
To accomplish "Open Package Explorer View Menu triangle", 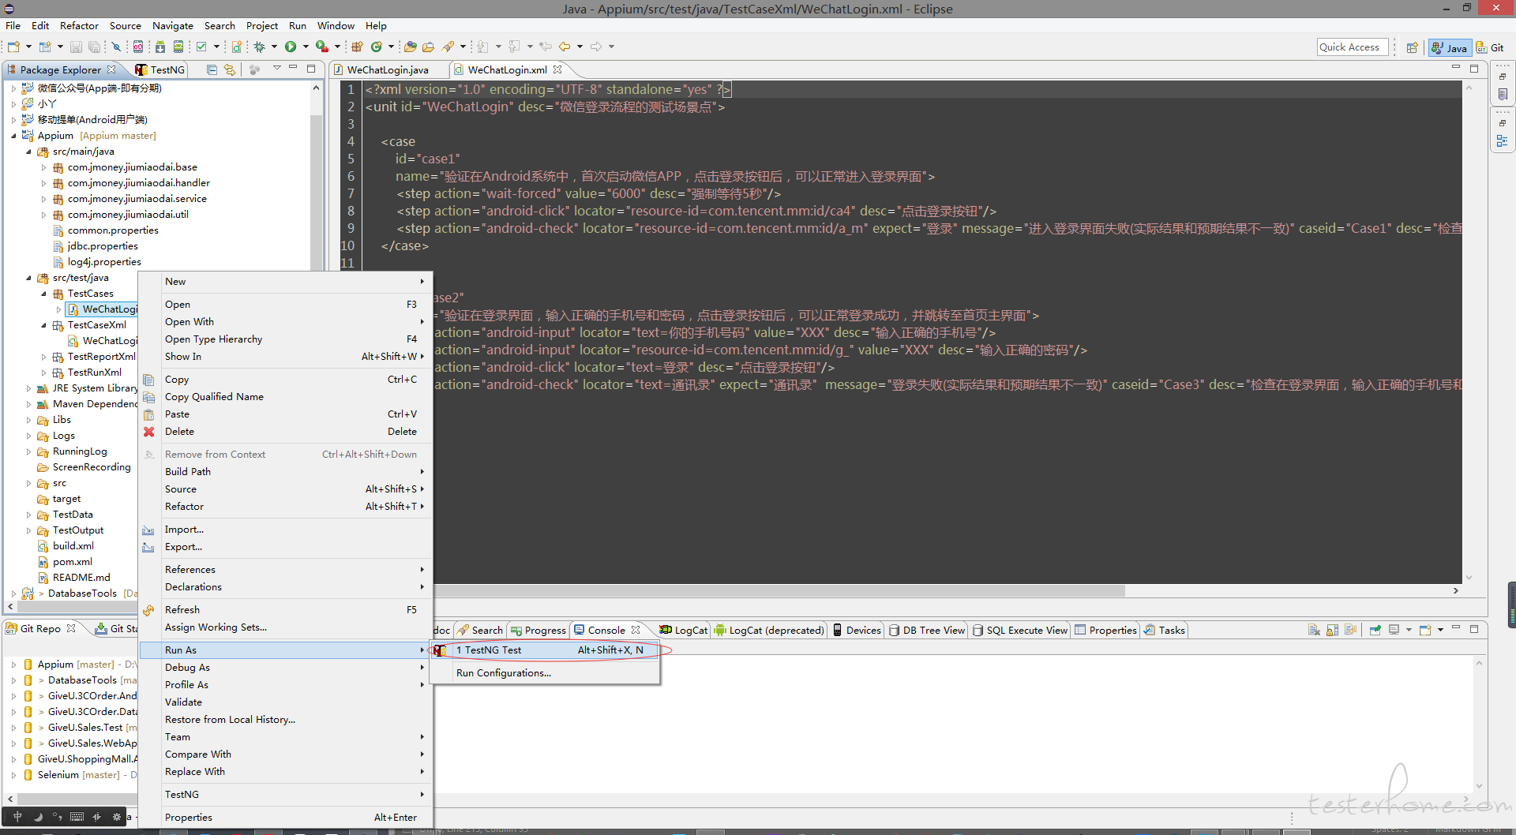I will coord(277,69).
